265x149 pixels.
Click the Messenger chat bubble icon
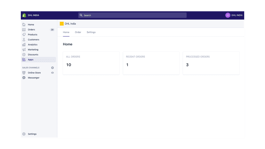tap(24, 78)
